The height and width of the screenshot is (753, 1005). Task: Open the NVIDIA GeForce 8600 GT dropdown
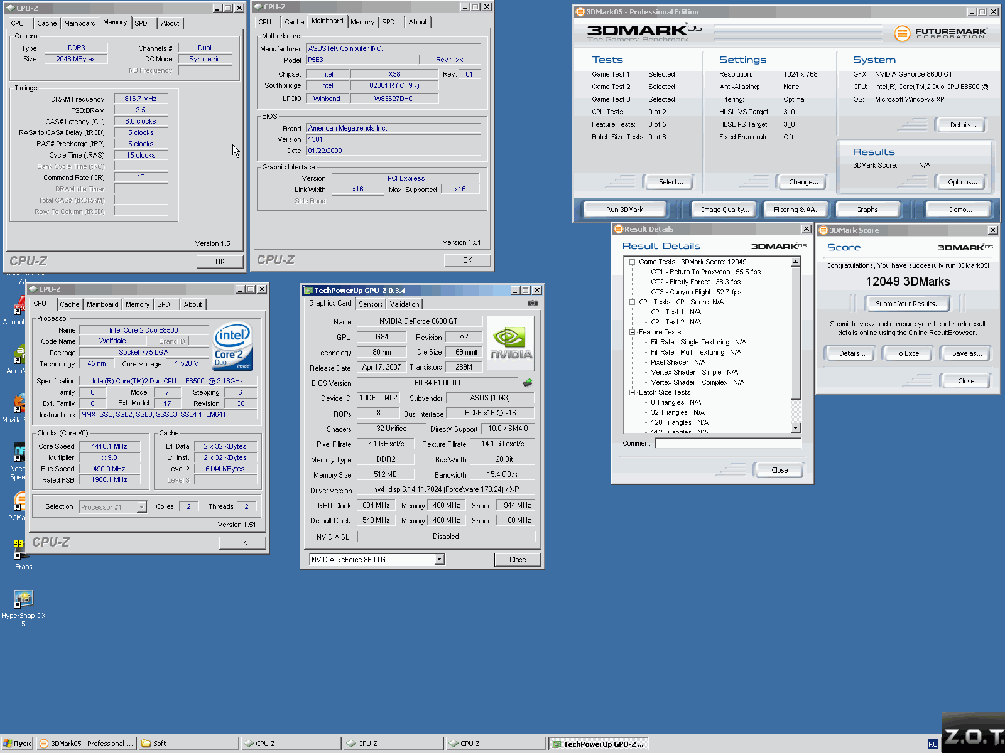439,559
